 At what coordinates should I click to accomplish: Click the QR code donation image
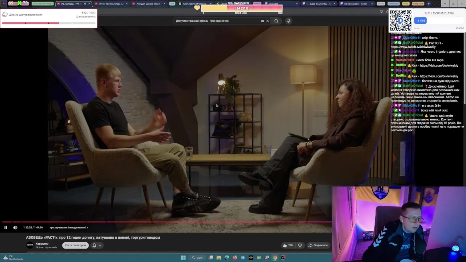click(400, 20)
